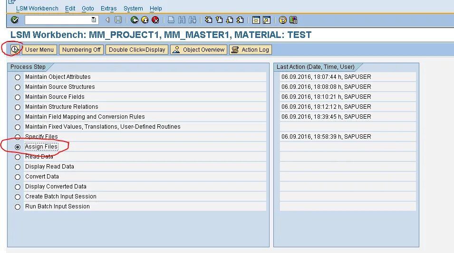Select Maintain Structure Relations radio button
The image size is (454, 253).
click(x=18, y=107)
